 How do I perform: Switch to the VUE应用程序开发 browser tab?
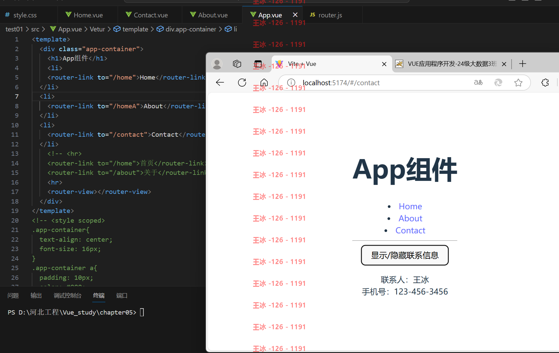tap(452, 64)
